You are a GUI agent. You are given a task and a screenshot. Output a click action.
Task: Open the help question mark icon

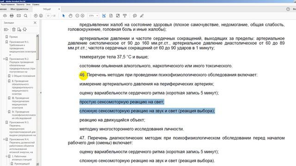pyautogui.click(x=288, y=9)
